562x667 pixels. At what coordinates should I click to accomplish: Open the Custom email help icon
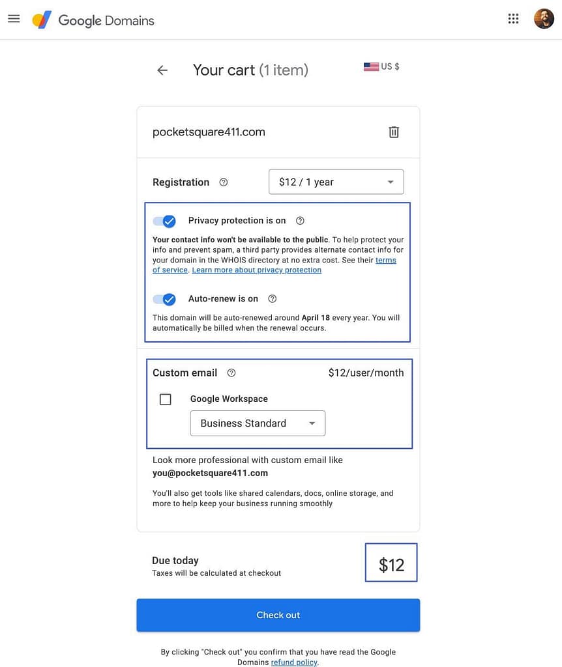[231, 373]
